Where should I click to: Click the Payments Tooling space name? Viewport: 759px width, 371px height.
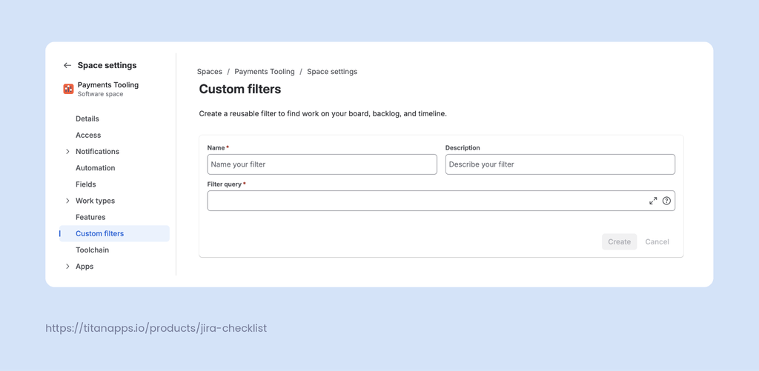[x=108, y=85]
